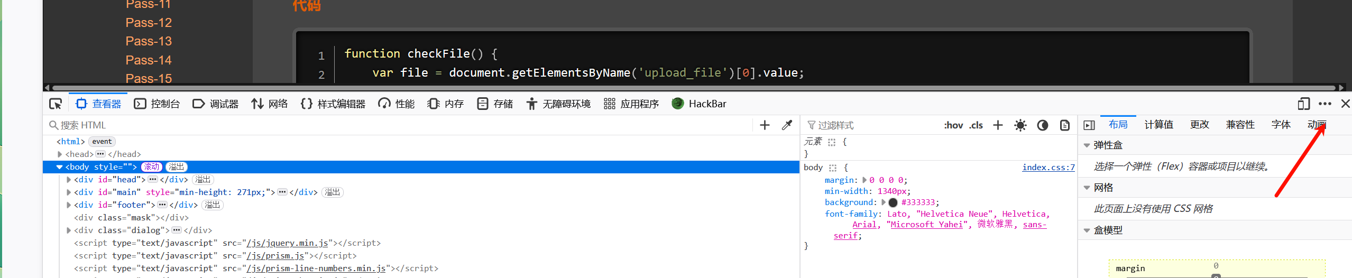The height and width of the screenshot is (278, 1352).
Task: Open the #333333 background color swatch
Action: click(x=893, y=202)
